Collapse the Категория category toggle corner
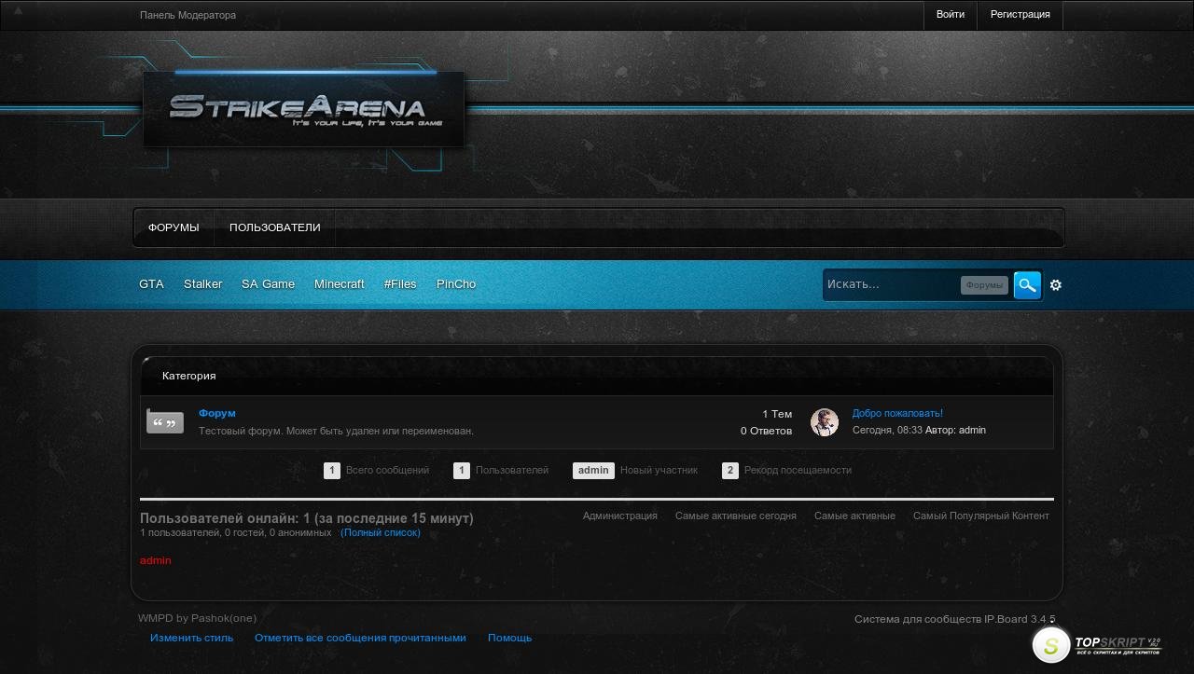The height and width of the screenshot is (674, 1194). pos(147,362)
